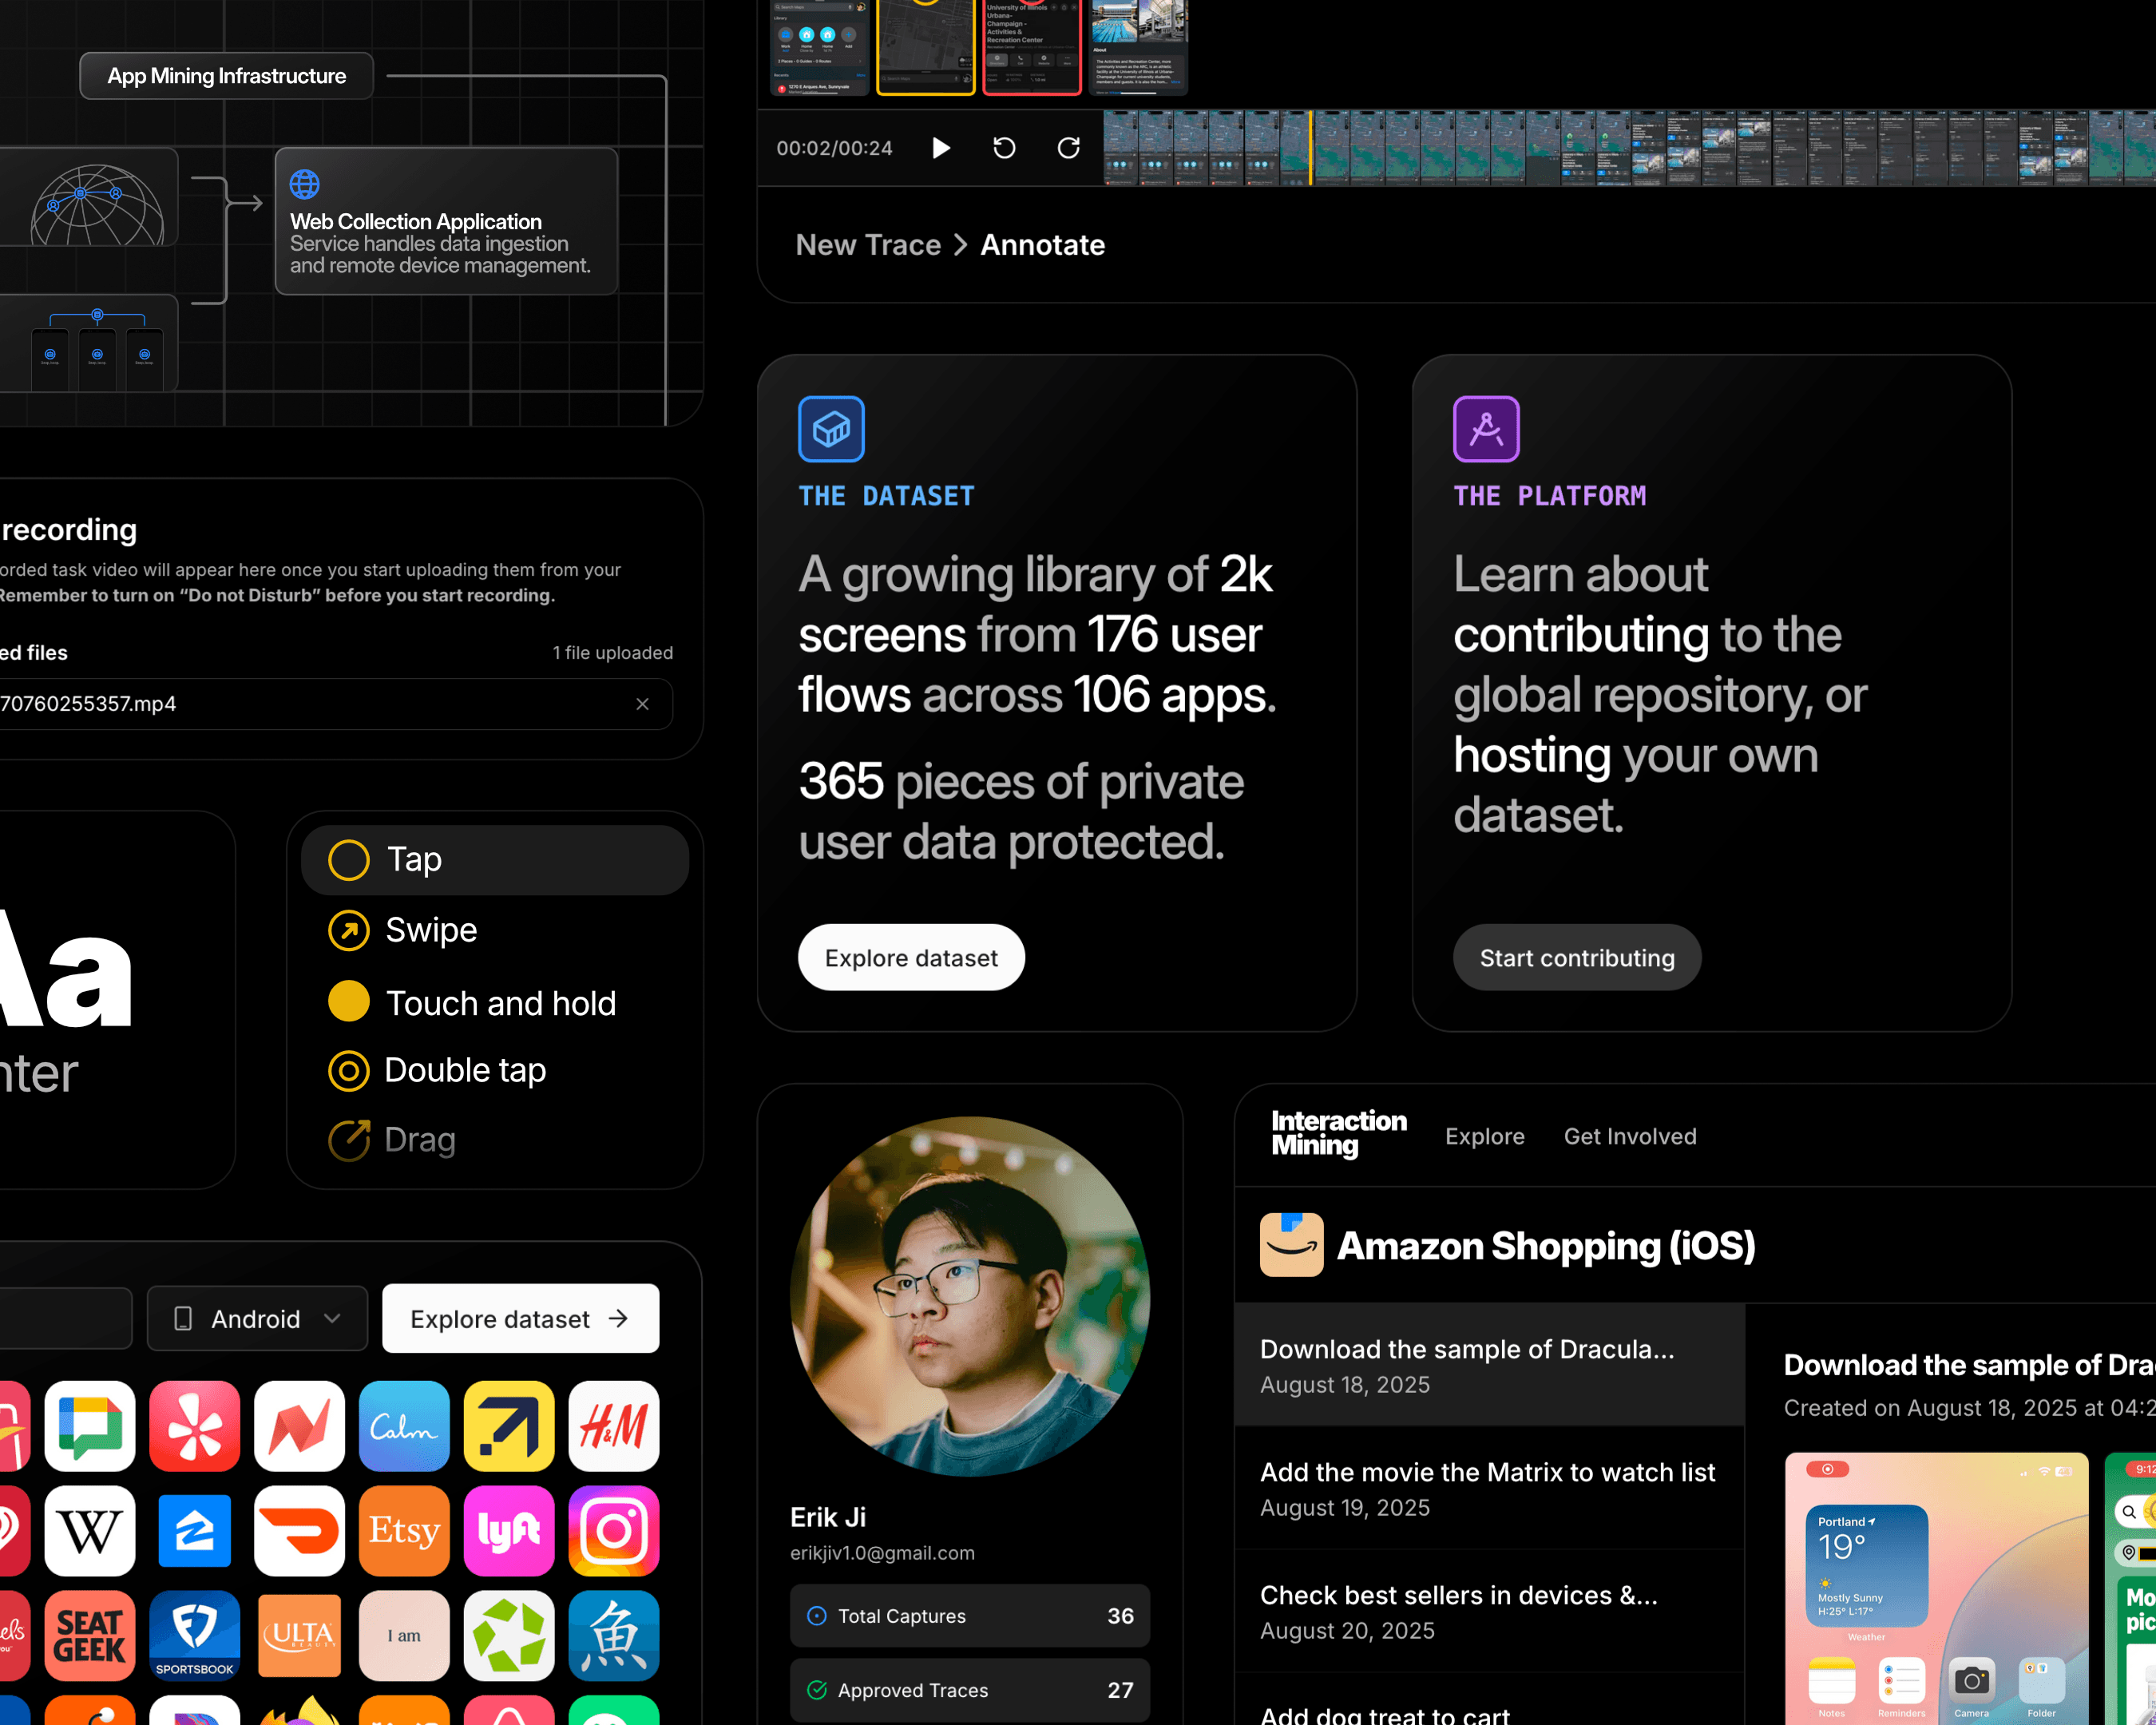The width and height of the screenshot is (2156, 1725).
Task: Click the rewind counterclockwise arrow icon
Action: pos(1004,148)
